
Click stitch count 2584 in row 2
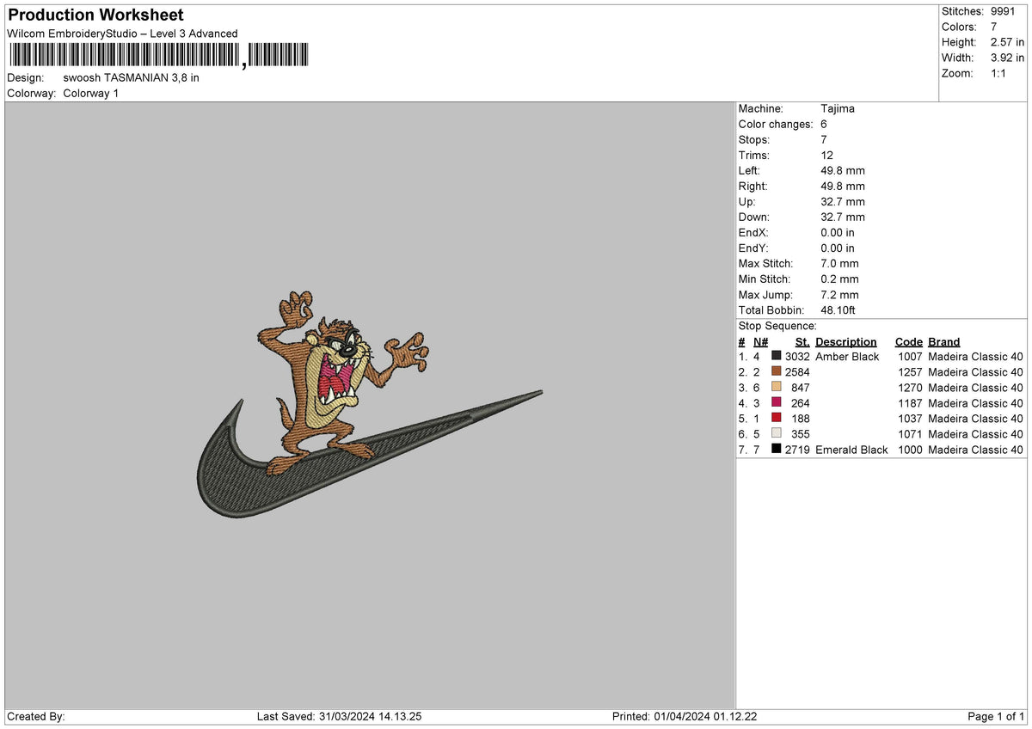click(x=797, y=372)
